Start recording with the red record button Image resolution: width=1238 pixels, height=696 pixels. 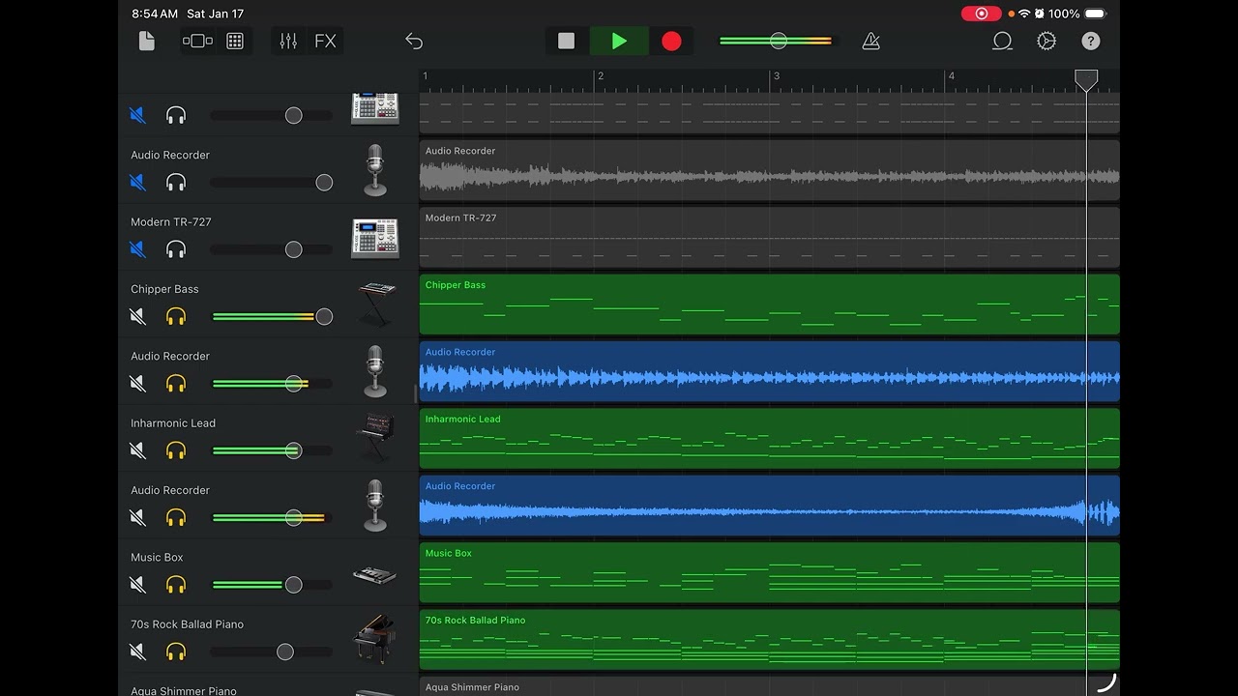click(671, 41)
